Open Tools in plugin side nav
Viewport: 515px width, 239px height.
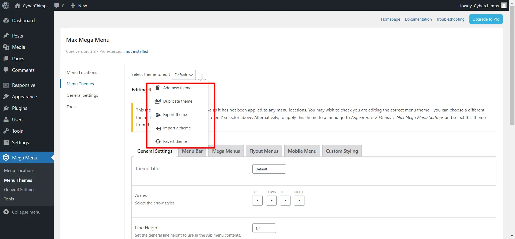[72, 107]
